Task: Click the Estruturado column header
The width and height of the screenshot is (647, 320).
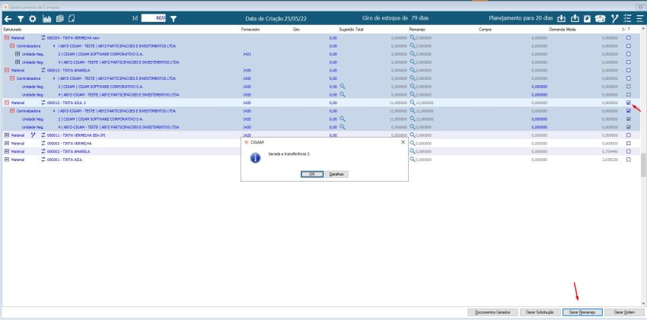Action: (12, 30)
